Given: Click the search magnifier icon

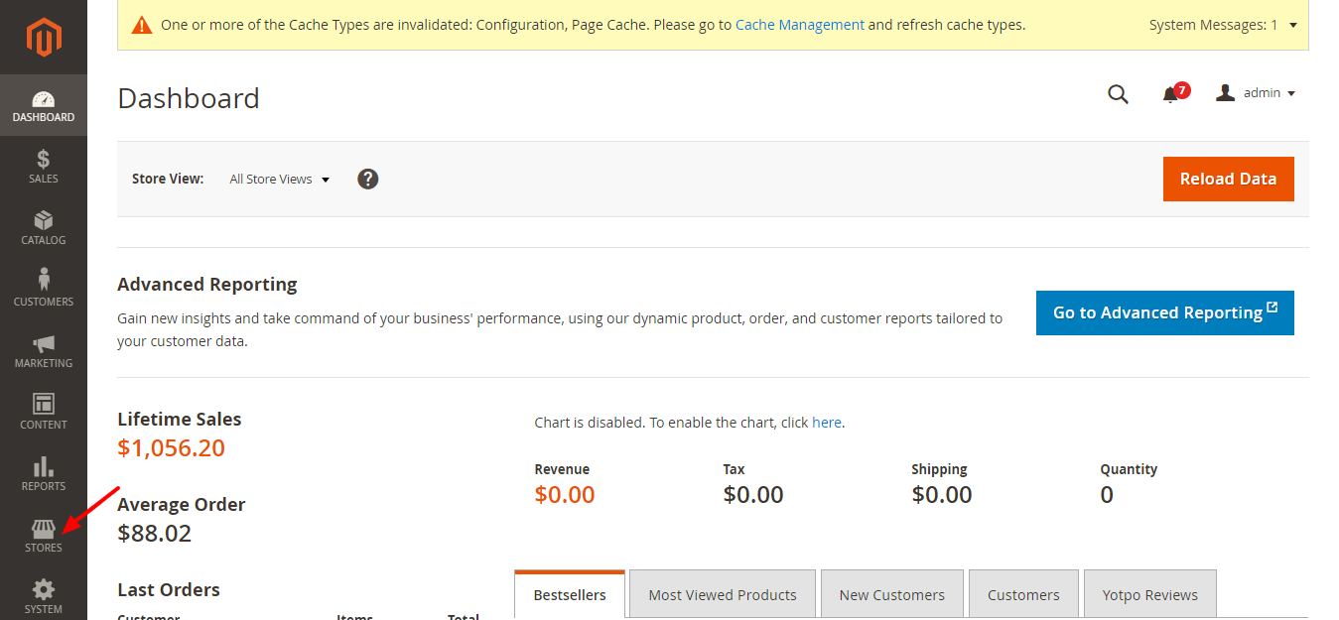Looking at the screenshot, I should click(x=1118, y=94).
